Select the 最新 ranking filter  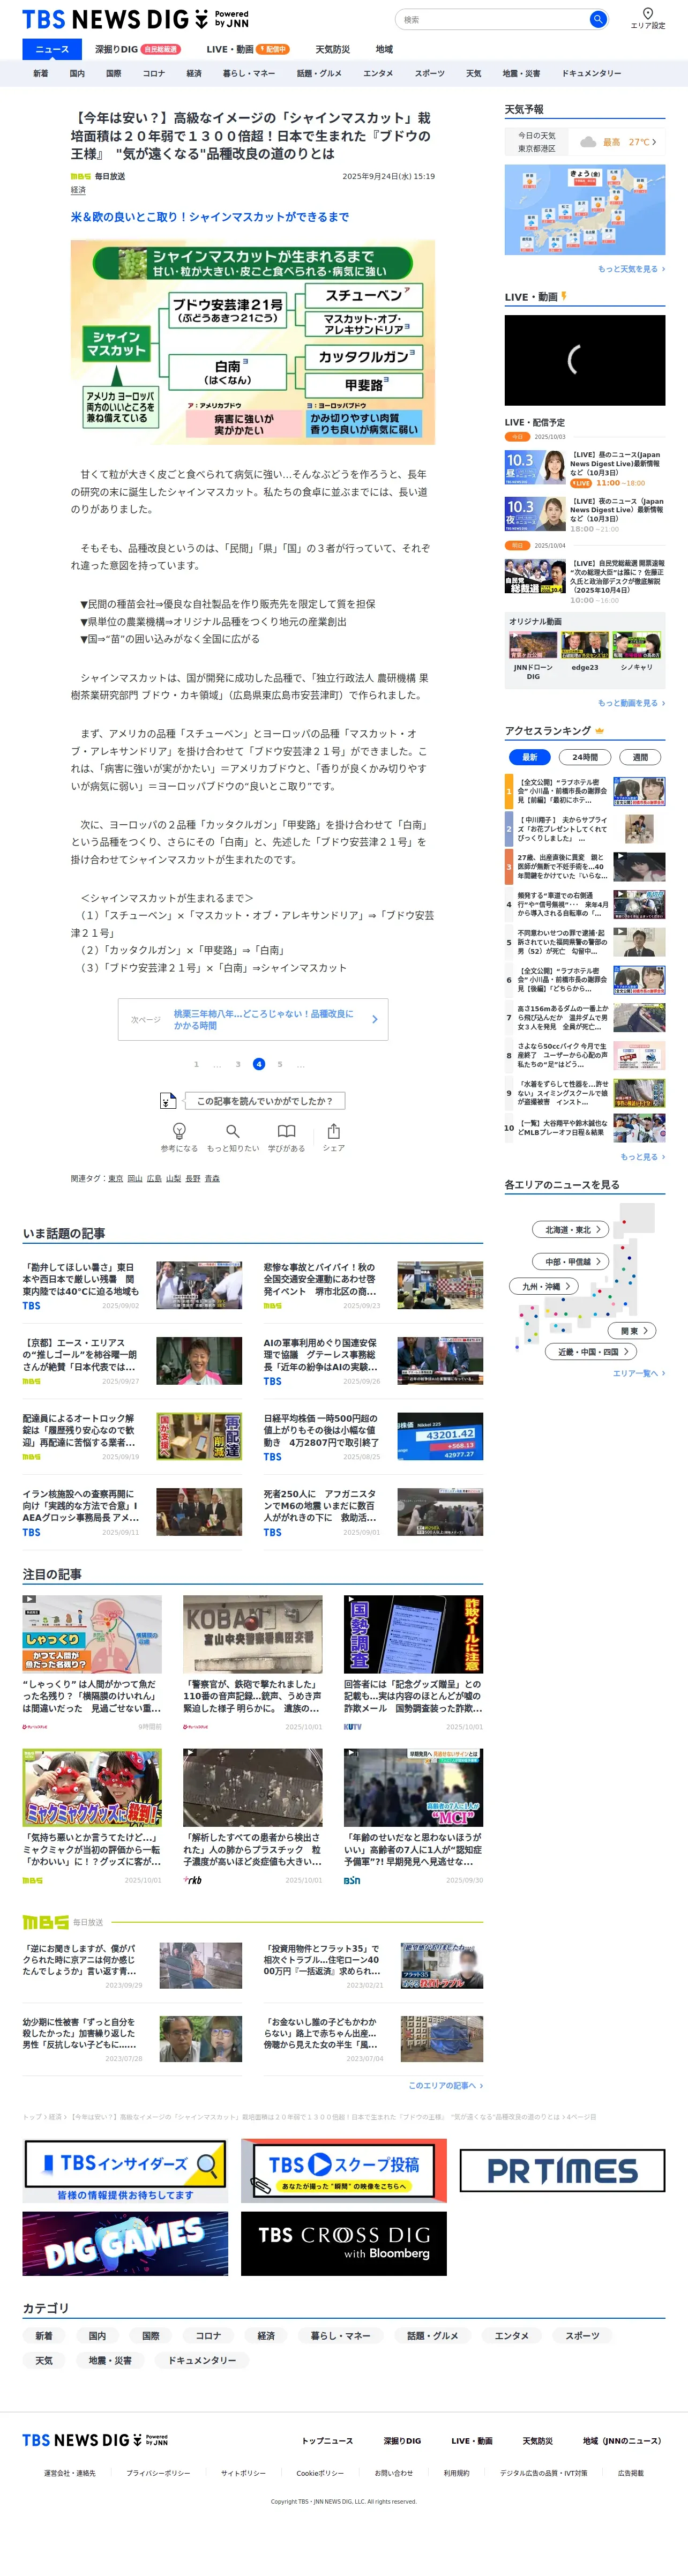click(x=530, y=757)
